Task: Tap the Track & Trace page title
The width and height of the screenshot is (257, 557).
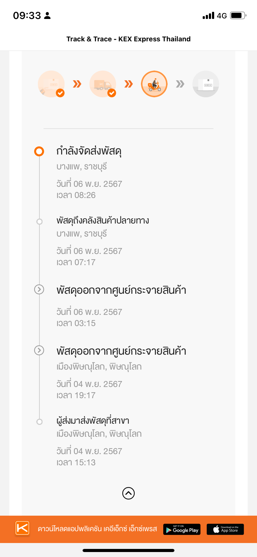Action: [128, 39]
